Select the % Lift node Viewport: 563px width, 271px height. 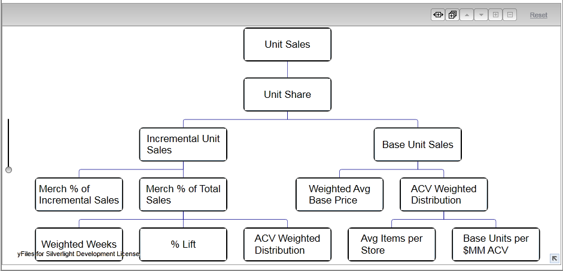pyautogui.click(x=183, y=244)
